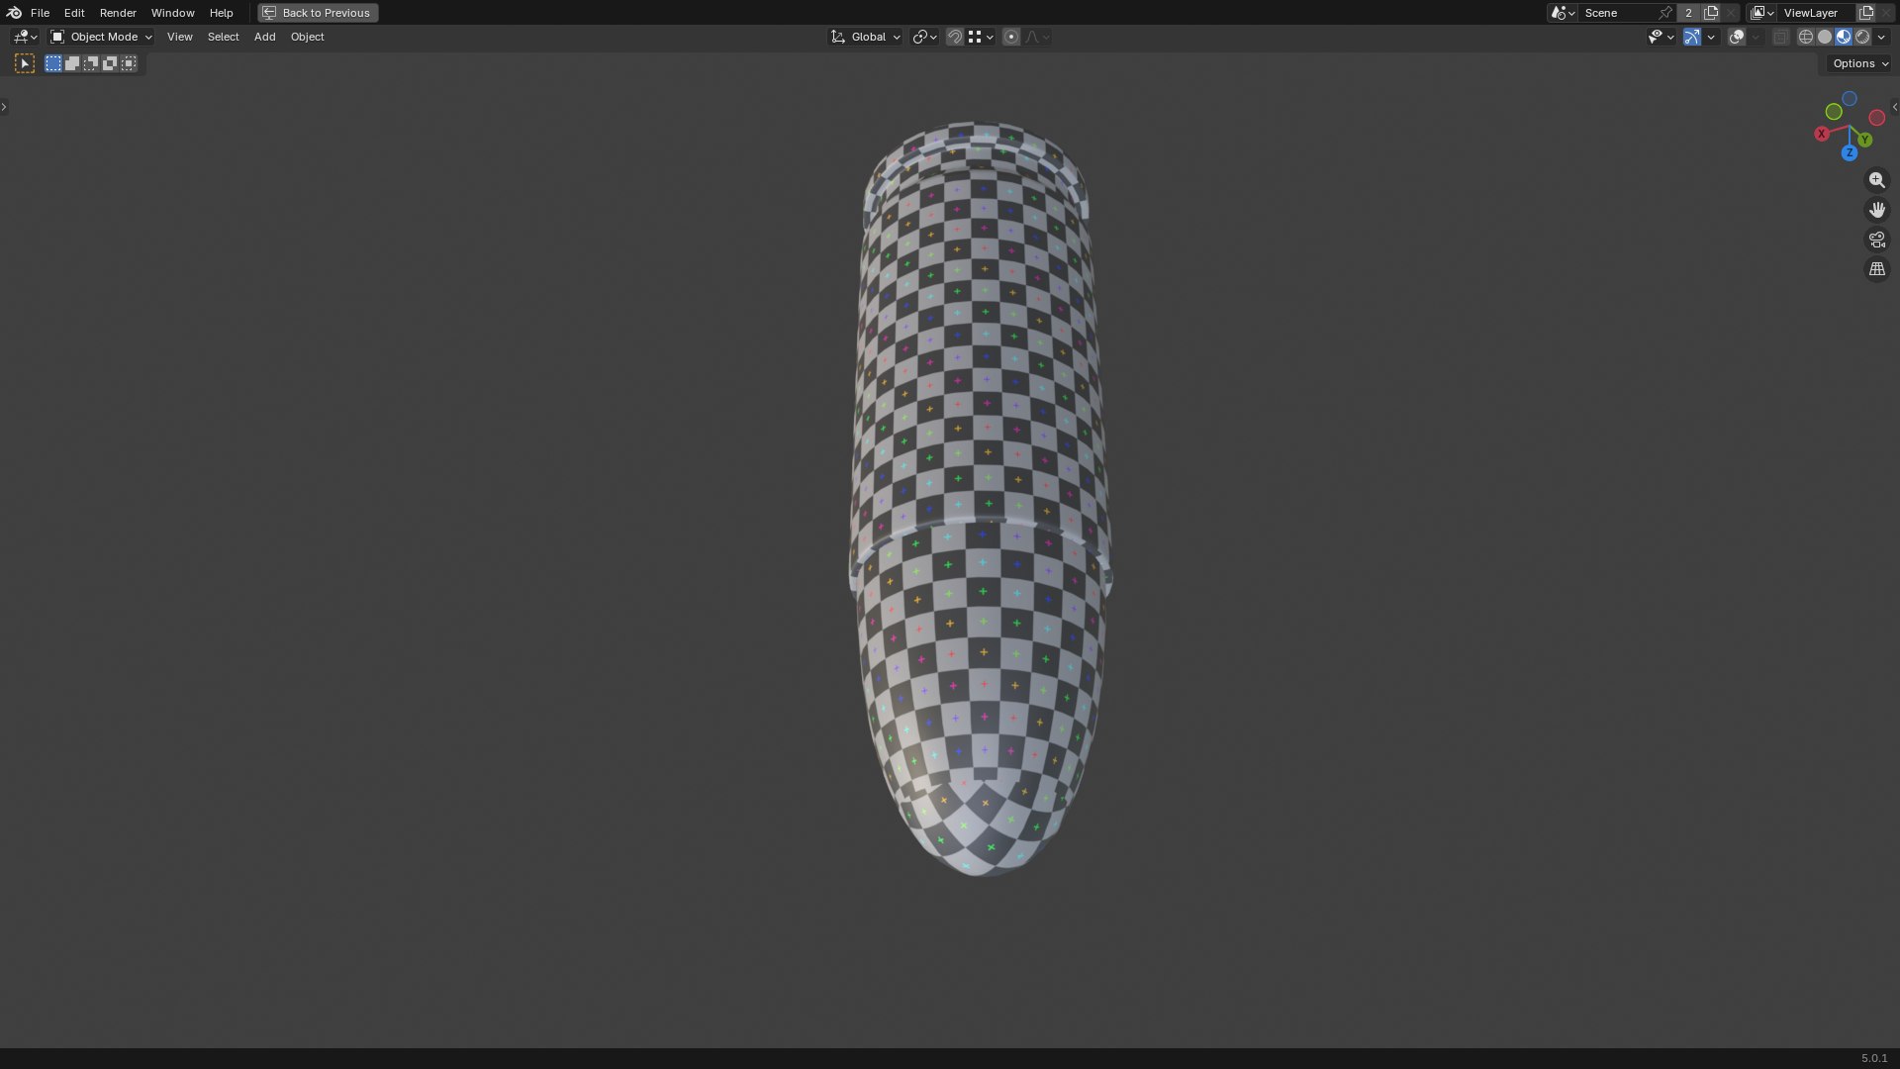1900x1069 pixels.
Task: Click the Zoom magnifier viewport icon
Action: pos(1876,180)
